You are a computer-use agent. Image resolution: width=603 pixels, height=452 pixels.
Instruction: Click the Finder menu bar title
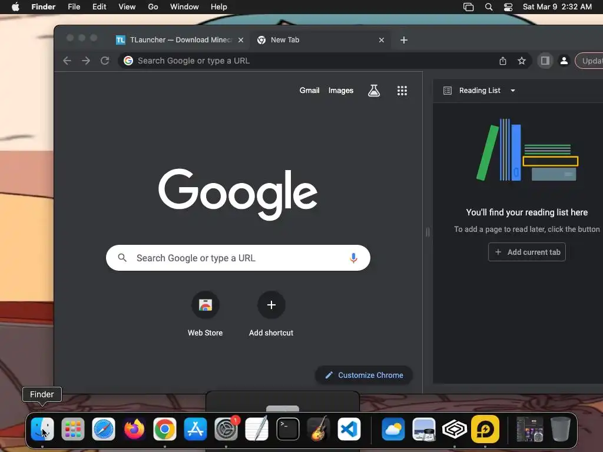pos(43,7)
